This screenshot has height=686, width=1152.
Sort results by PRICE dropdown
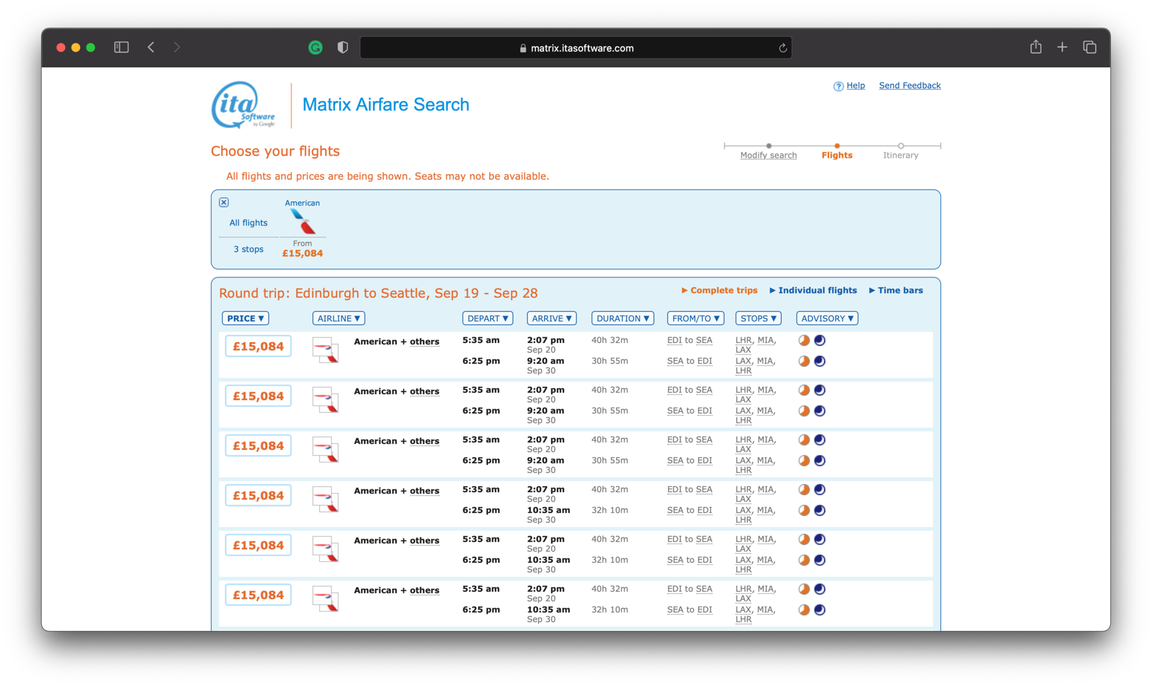pos(245,318)
